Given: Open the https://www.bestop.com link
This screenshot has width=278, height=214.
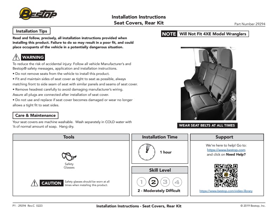Looking at the screenshot, I should (x=226, y=150).
